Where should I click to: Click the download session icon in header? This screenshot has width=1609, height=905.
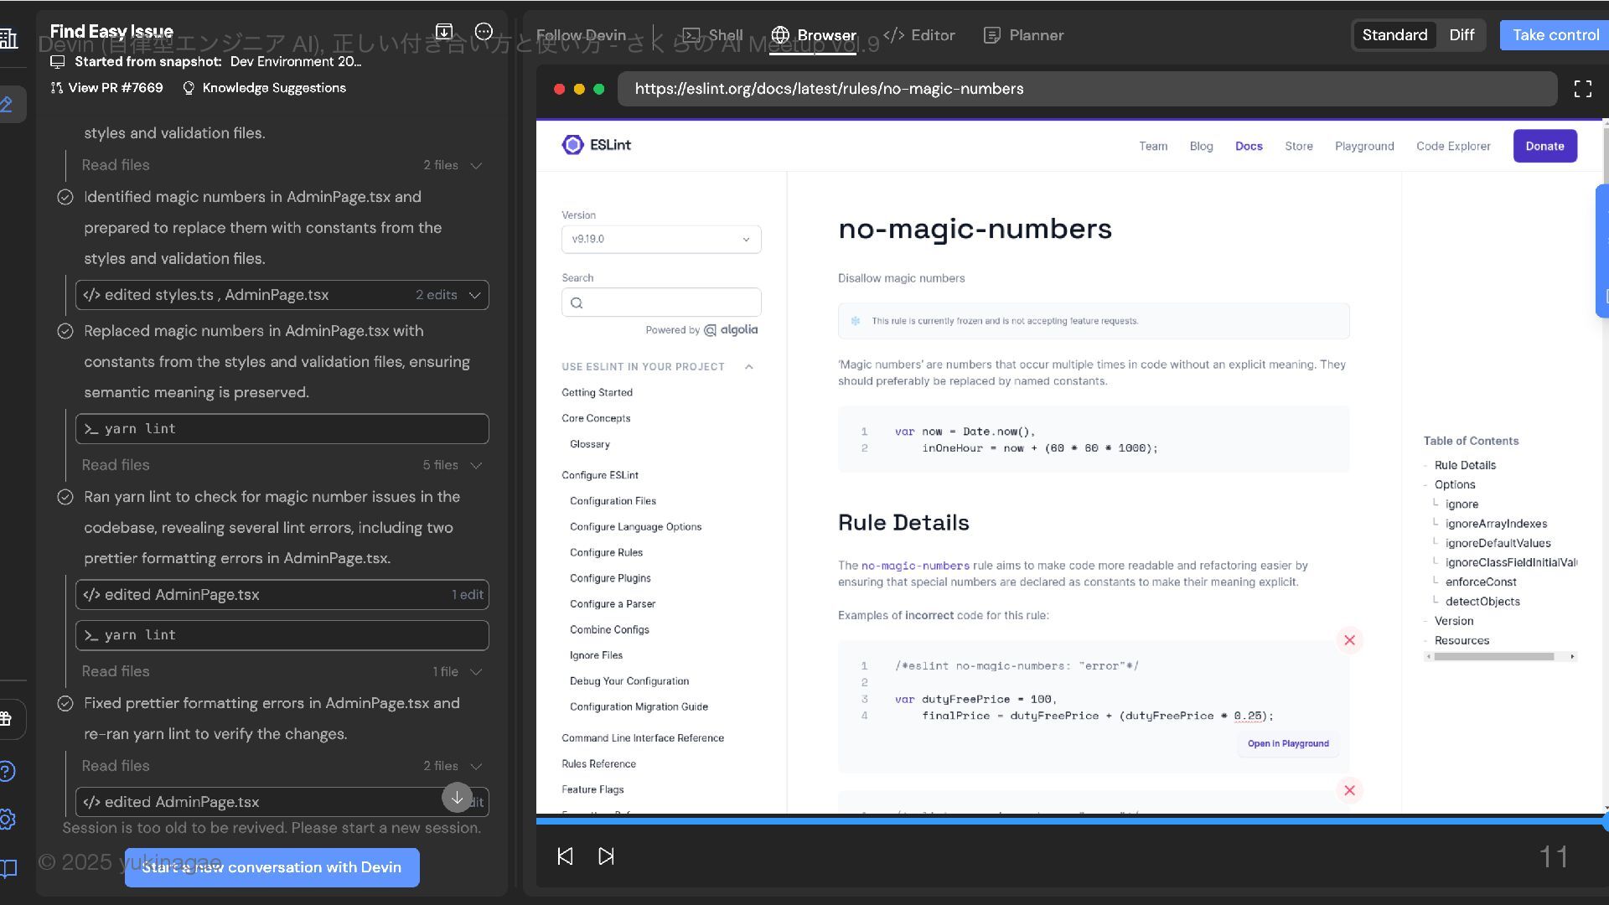click(444, 32)
